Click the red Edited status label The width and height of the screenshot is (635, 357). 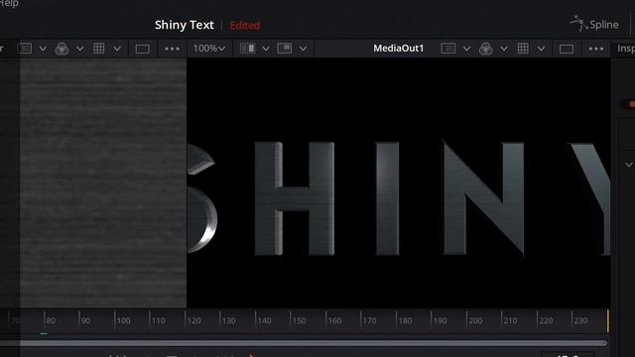point(245,26)
